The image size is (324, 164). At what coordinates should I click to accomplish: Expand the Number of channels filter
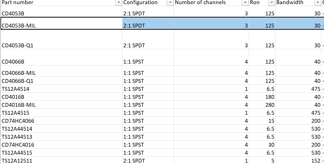[x=245, y=2]
